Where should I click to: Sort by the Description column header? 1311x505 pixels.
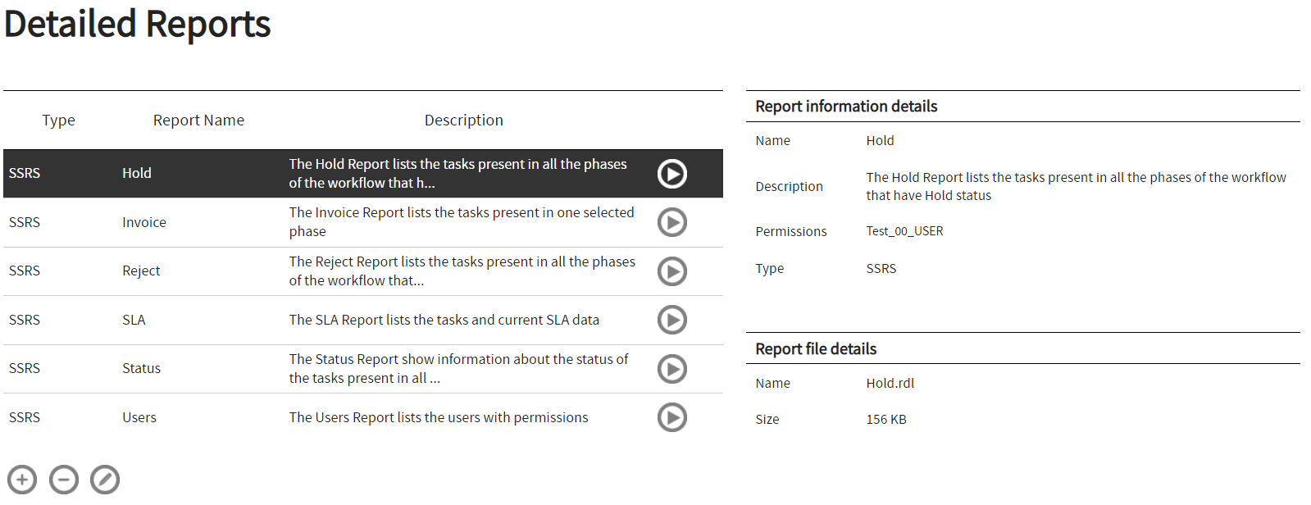click(464, 120)
